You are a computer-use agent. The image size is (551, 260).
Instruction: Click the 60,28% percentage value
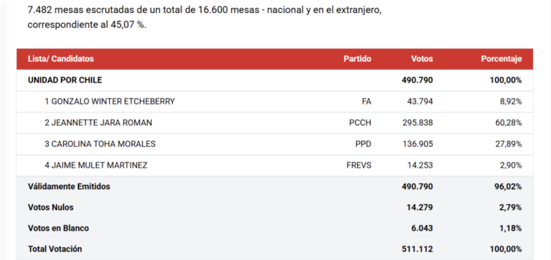pyautogui.click(x=508, y=122)
